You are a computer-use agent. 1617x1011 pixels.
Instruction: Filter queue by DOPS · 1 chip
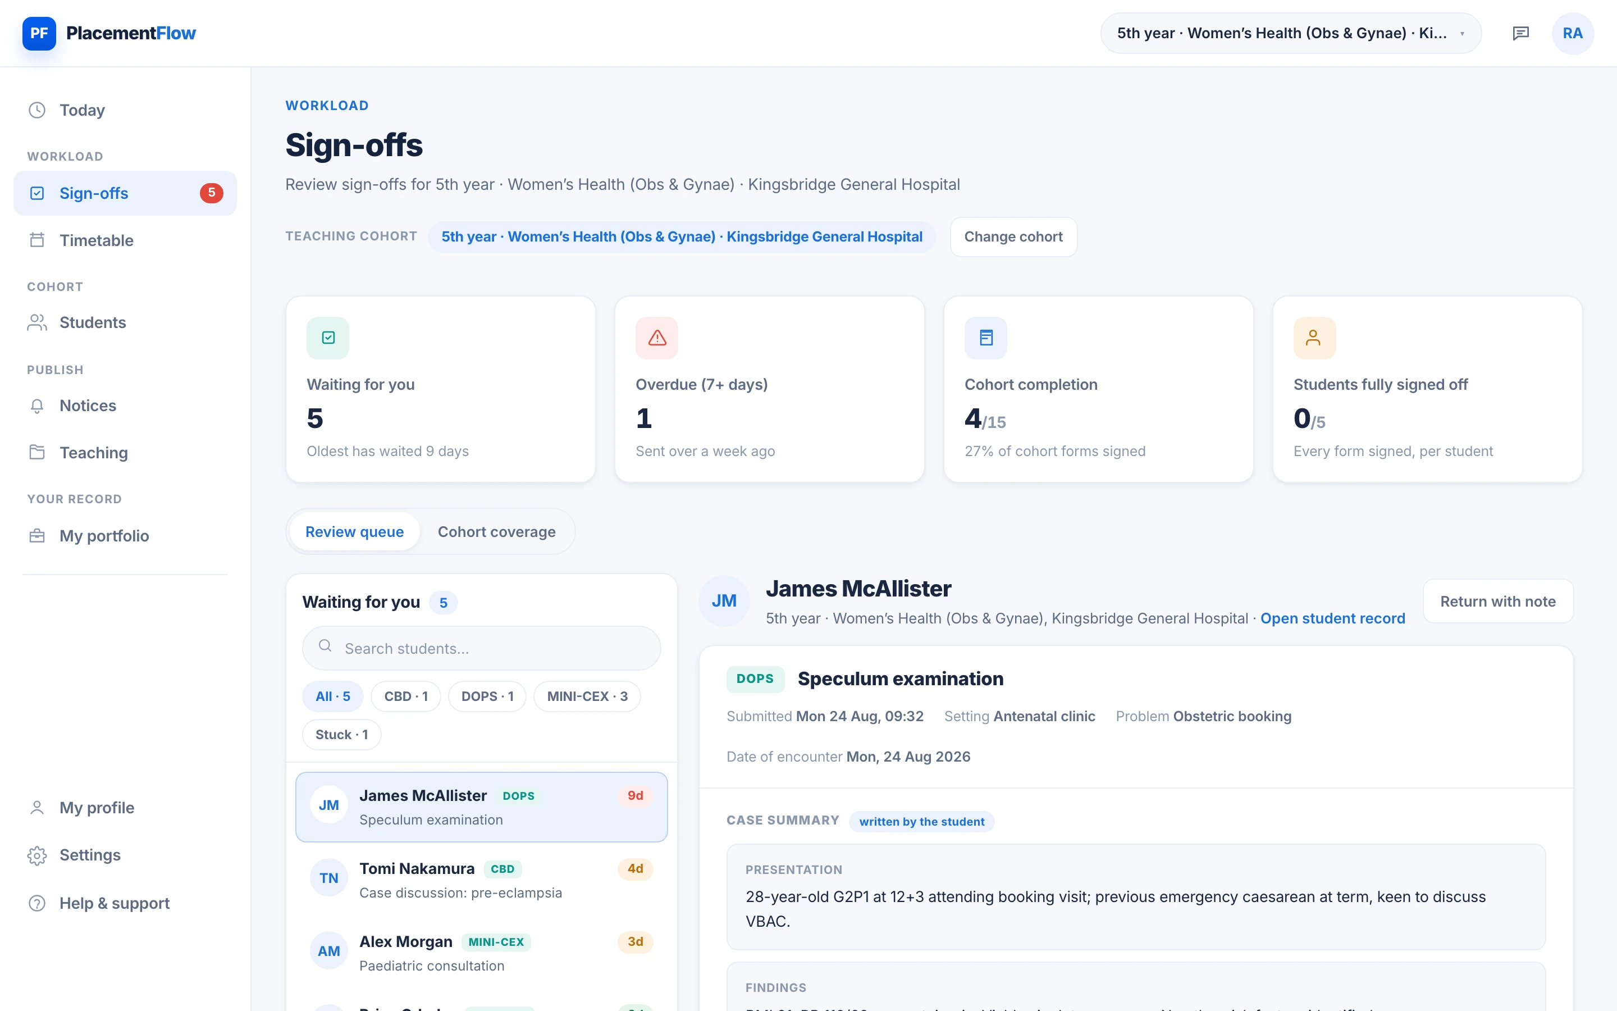click(x=487, y=696)
